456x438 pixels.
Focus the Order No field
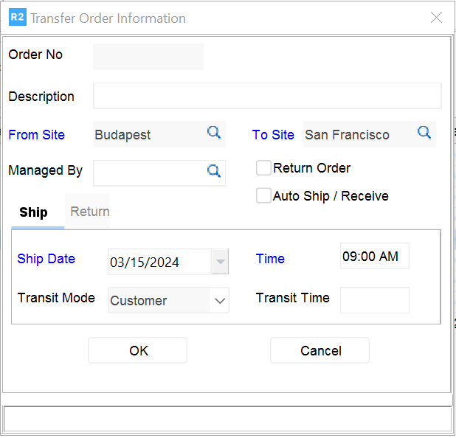pos(148,57)
